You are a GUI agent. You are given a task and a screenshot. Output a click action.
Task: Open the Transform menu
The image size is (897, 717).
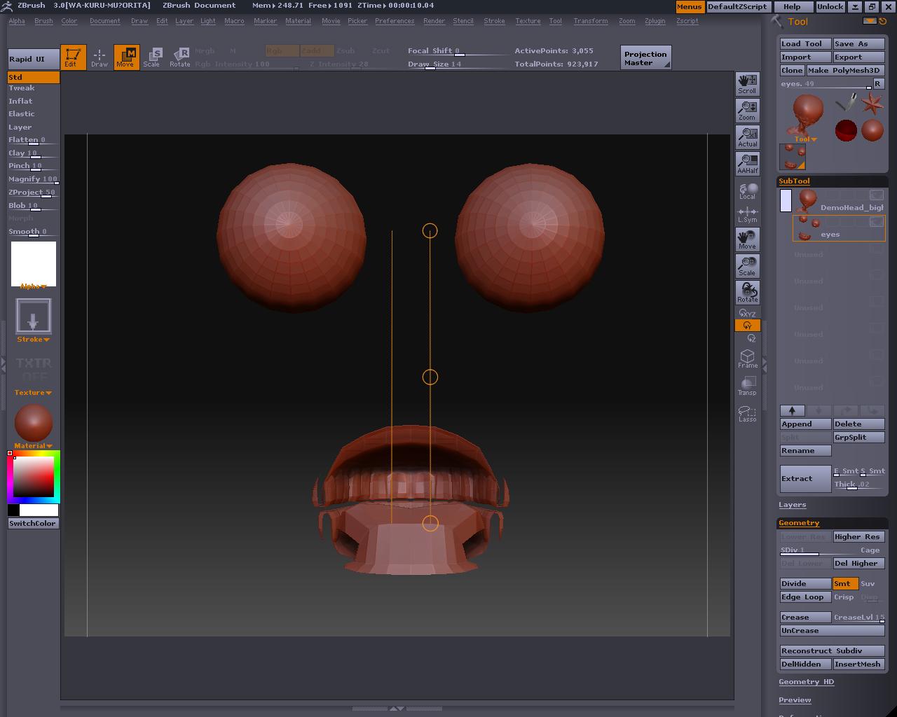coord(590,21)
